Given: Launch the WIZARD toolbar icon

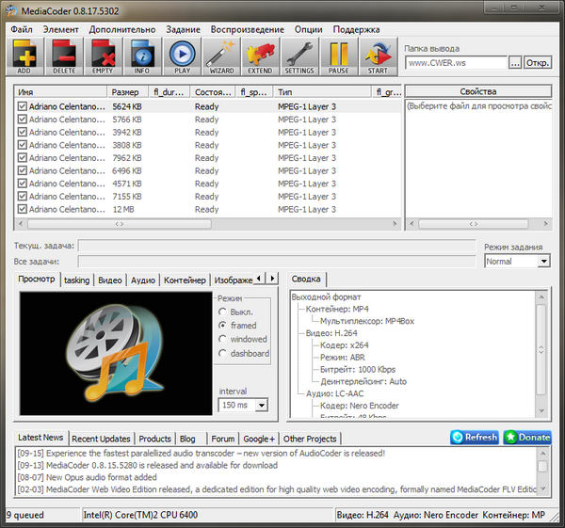Looking at the screenshot, I should coord(220,57).
